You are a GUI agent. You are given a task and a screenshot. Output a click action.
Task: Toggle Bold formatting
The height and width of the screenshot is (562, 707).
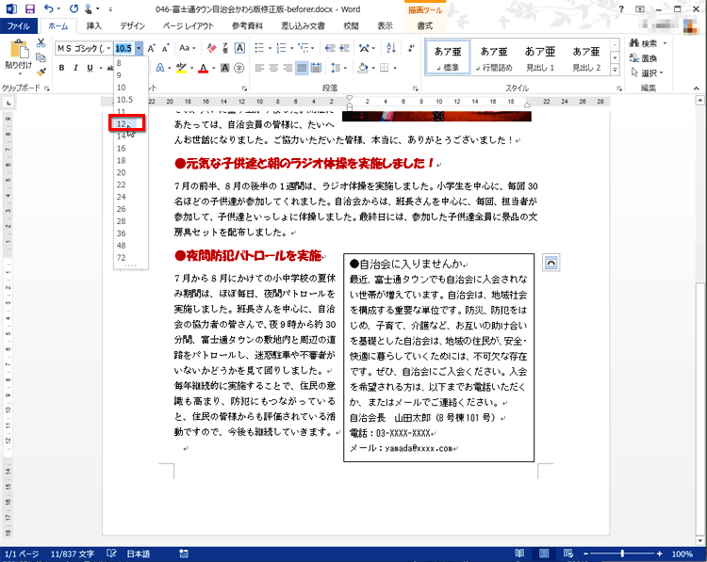[62, 68]
